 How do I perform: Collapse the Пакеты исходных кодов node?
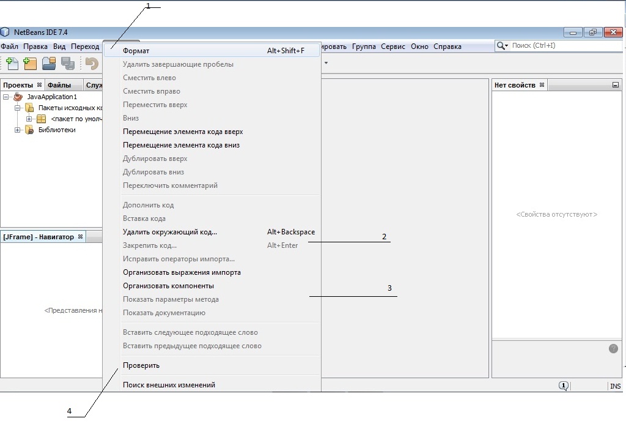pyautogui.click(x=18, y=108)
